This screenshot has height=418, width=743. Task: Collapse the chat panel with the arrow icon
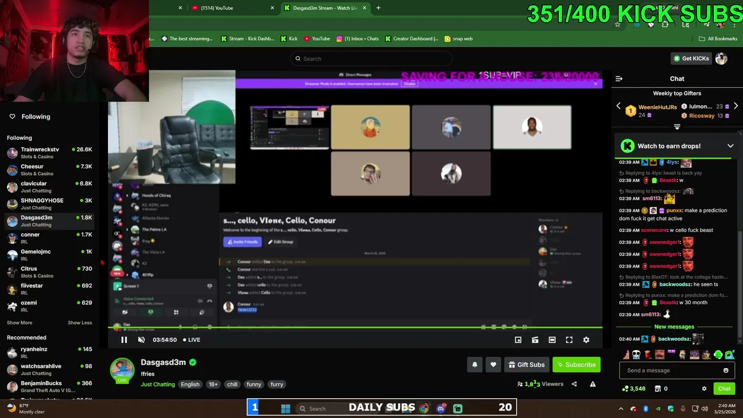[x=619, y=78]
